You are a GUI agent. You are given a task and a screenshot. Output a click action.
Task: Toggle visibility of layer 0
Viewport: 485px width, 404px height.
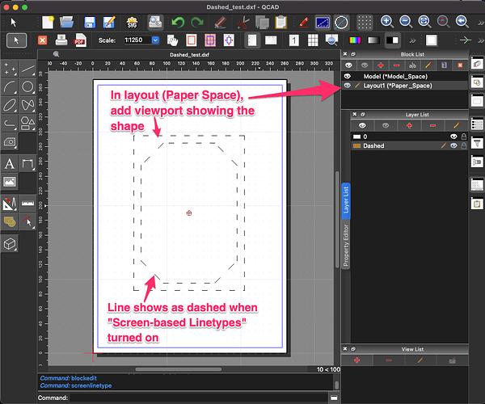pos(453,137)
